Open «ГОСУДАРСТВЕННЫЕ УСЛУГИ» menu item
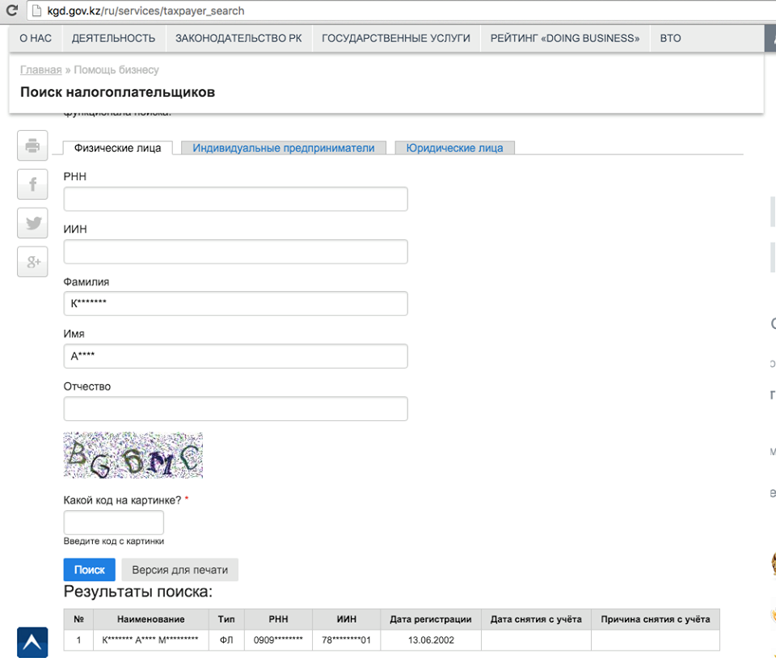Image resolution: width=776 pixels, height=658 pixels. pyautogui.click(x=396, y=38)
